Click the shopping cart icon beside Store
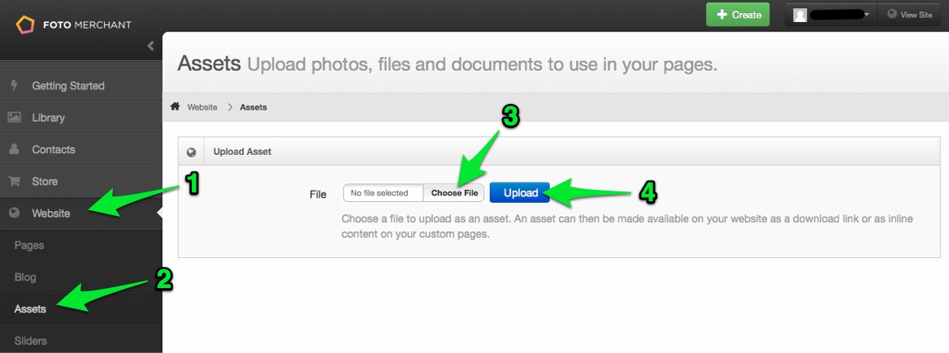949x353 pixels. (x=14, y=181)
